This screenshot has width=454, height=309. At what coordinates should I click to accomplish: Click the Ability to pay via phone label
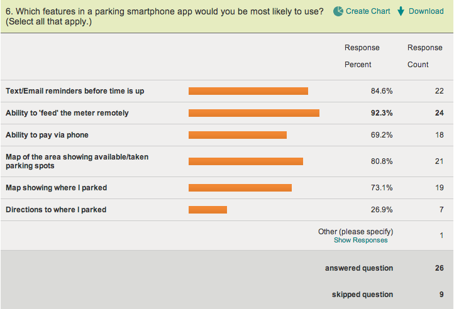(47, 135)
